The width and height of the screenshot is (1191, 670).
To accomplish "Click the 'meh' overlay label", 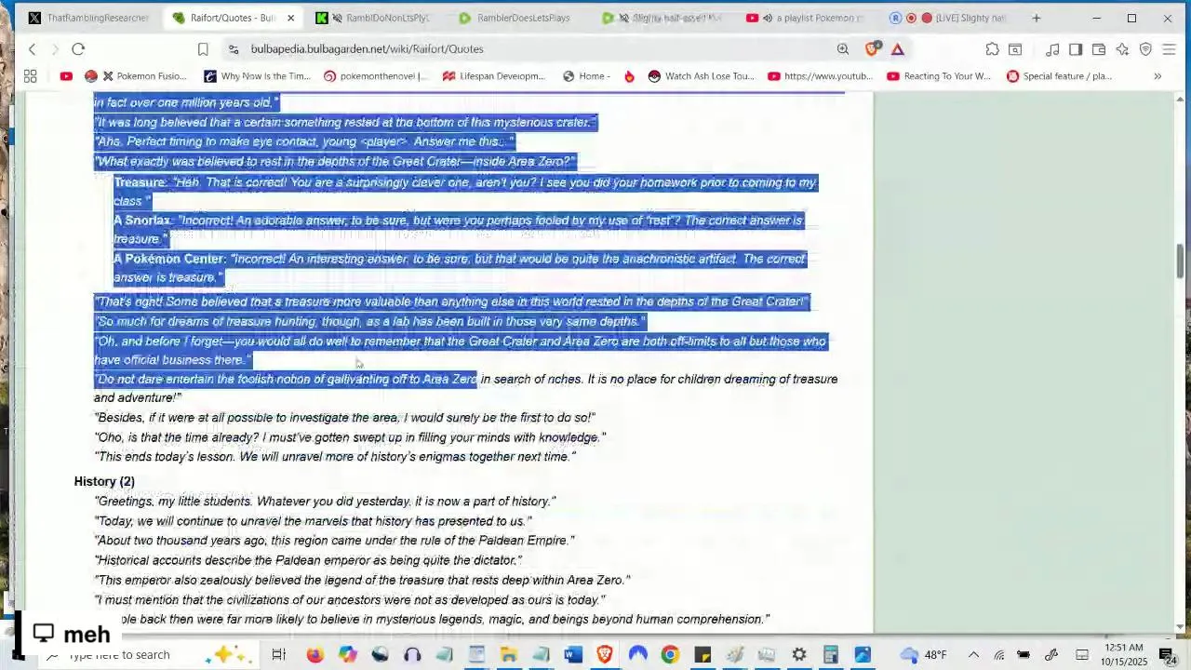I will pyautogui.click(x=72, y=635).
